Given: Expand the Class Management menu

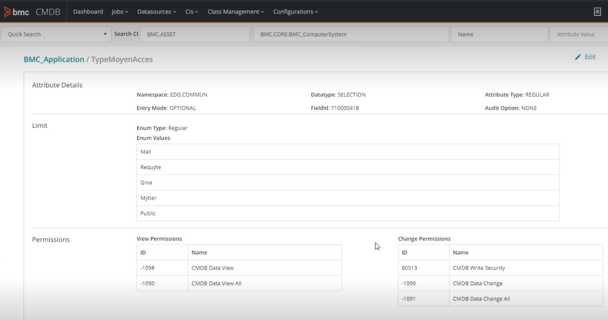Looking at the screenshot, I should [x=236, y=12].
